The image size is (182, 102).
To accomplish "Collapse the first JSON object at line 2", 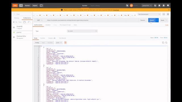I will [x=40, y=47].
